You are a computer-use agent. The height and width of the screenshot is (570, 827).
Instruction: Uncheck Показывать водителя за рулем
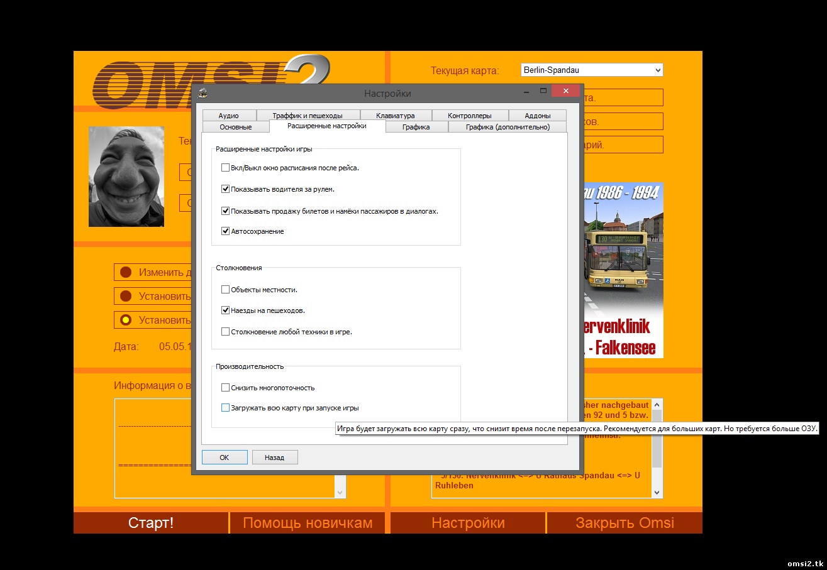[225, 189]
